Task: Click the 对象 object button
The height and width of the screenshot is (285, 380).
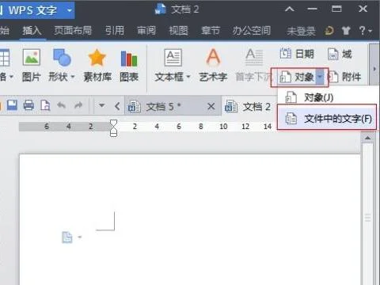Action: click(296, 77)
